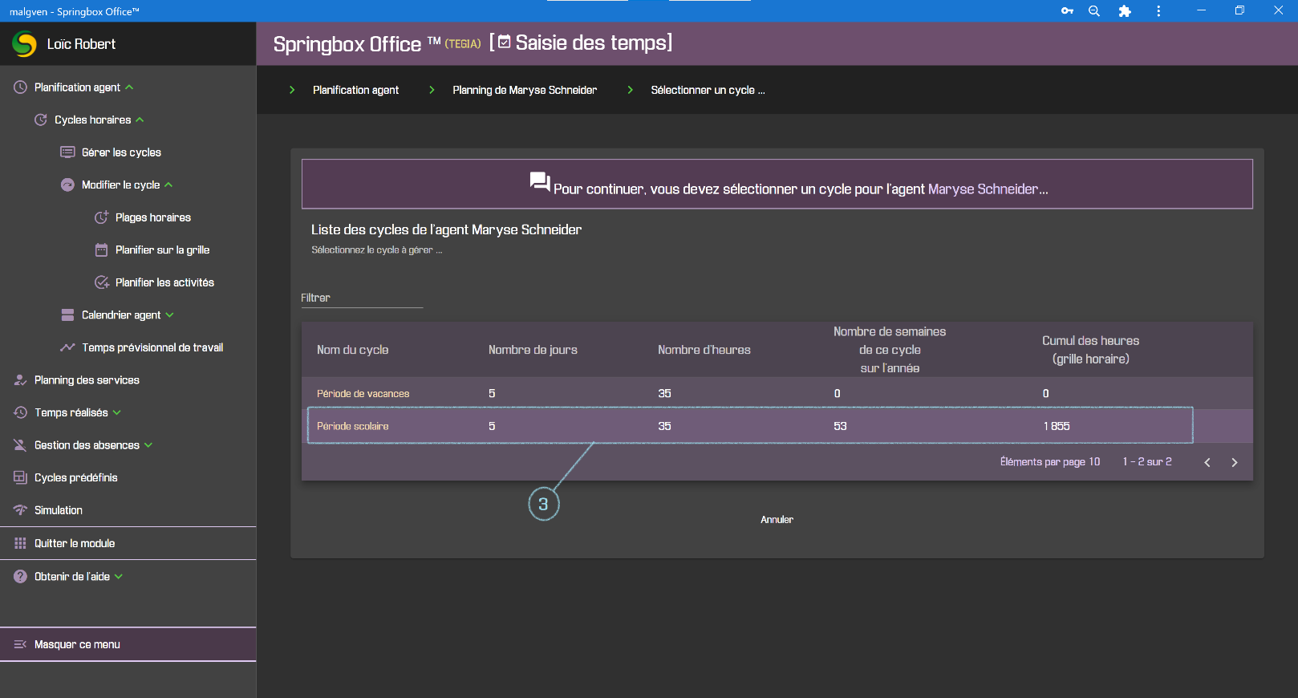
Task: Click the Springbox logo next to Loïc Robert
Action: pyautogui.click(x=24, y=44)
